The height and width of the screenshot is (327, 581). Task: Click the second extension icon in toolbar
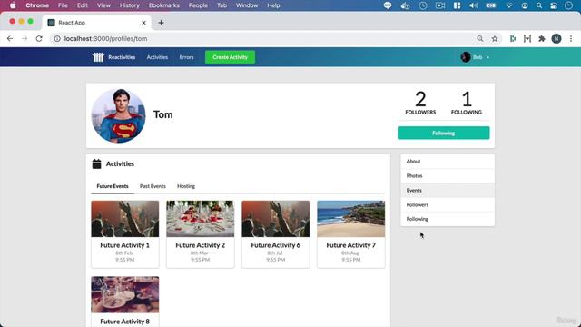pyautogui.click(x=527, y=38)
